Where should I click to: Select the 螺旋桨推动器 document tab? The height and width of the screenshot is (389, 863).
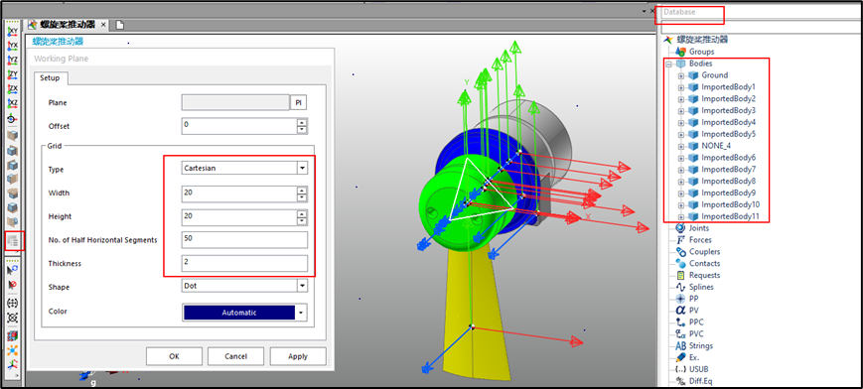(x=68, y=24)
